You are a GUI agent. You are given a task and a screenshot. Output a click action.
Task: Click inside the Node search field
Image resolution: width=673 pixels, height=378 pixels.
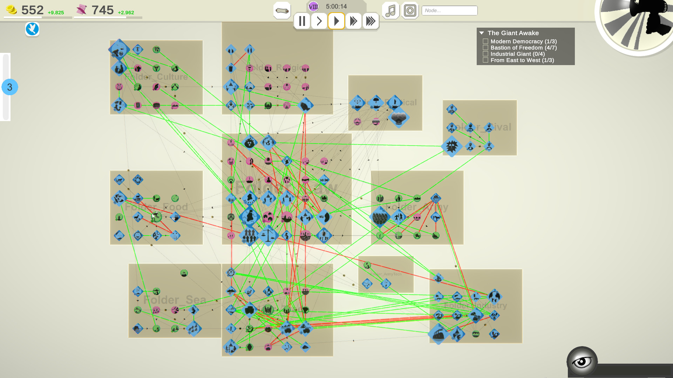point(449,10)
